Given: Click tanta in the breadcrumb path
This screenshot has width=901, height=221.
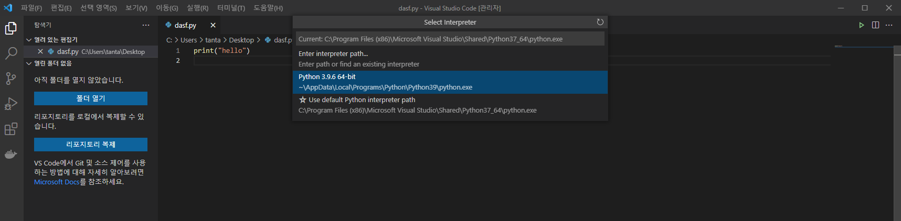Looking at the screenshot, I should coord(213,40).
